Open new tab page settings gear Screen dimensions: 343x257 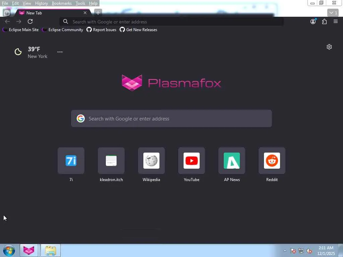point(329,47)
